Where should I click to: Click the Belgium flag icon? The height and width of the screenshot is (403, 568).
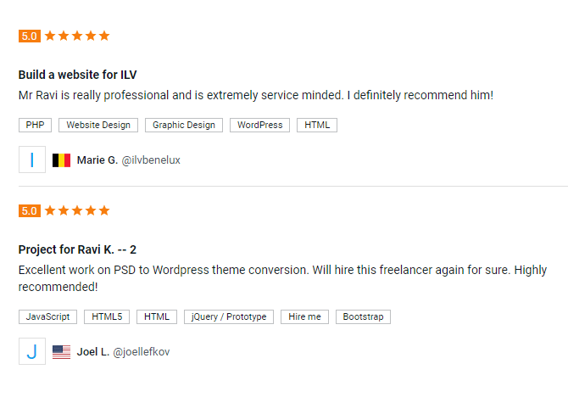61,160
